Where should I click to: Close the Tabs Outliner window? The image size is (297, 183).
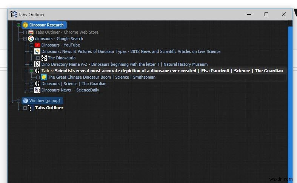pyautogui.click(x=283, y=14)
